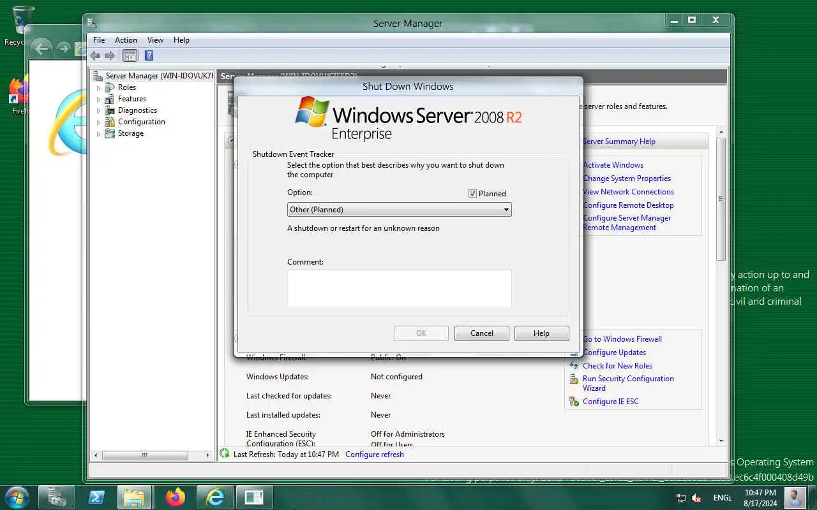The image size is (817, 510).
Task: Open the Windows Start orb
Action: pyautogui.click(x=17, y=497)
